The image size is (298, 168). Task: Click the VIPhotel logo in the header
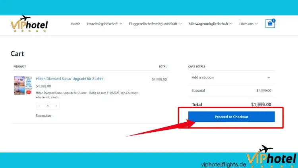click(29, 24)
